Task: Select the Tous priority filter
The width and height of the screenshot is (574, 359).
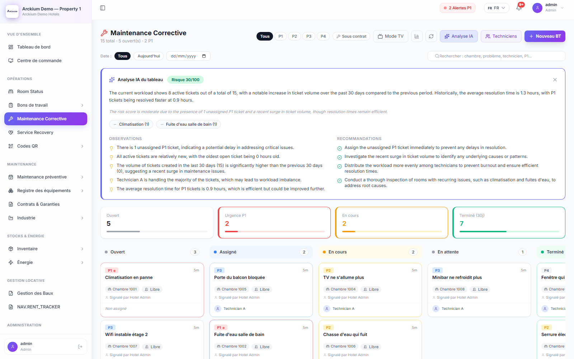Action: coord(265,36)
